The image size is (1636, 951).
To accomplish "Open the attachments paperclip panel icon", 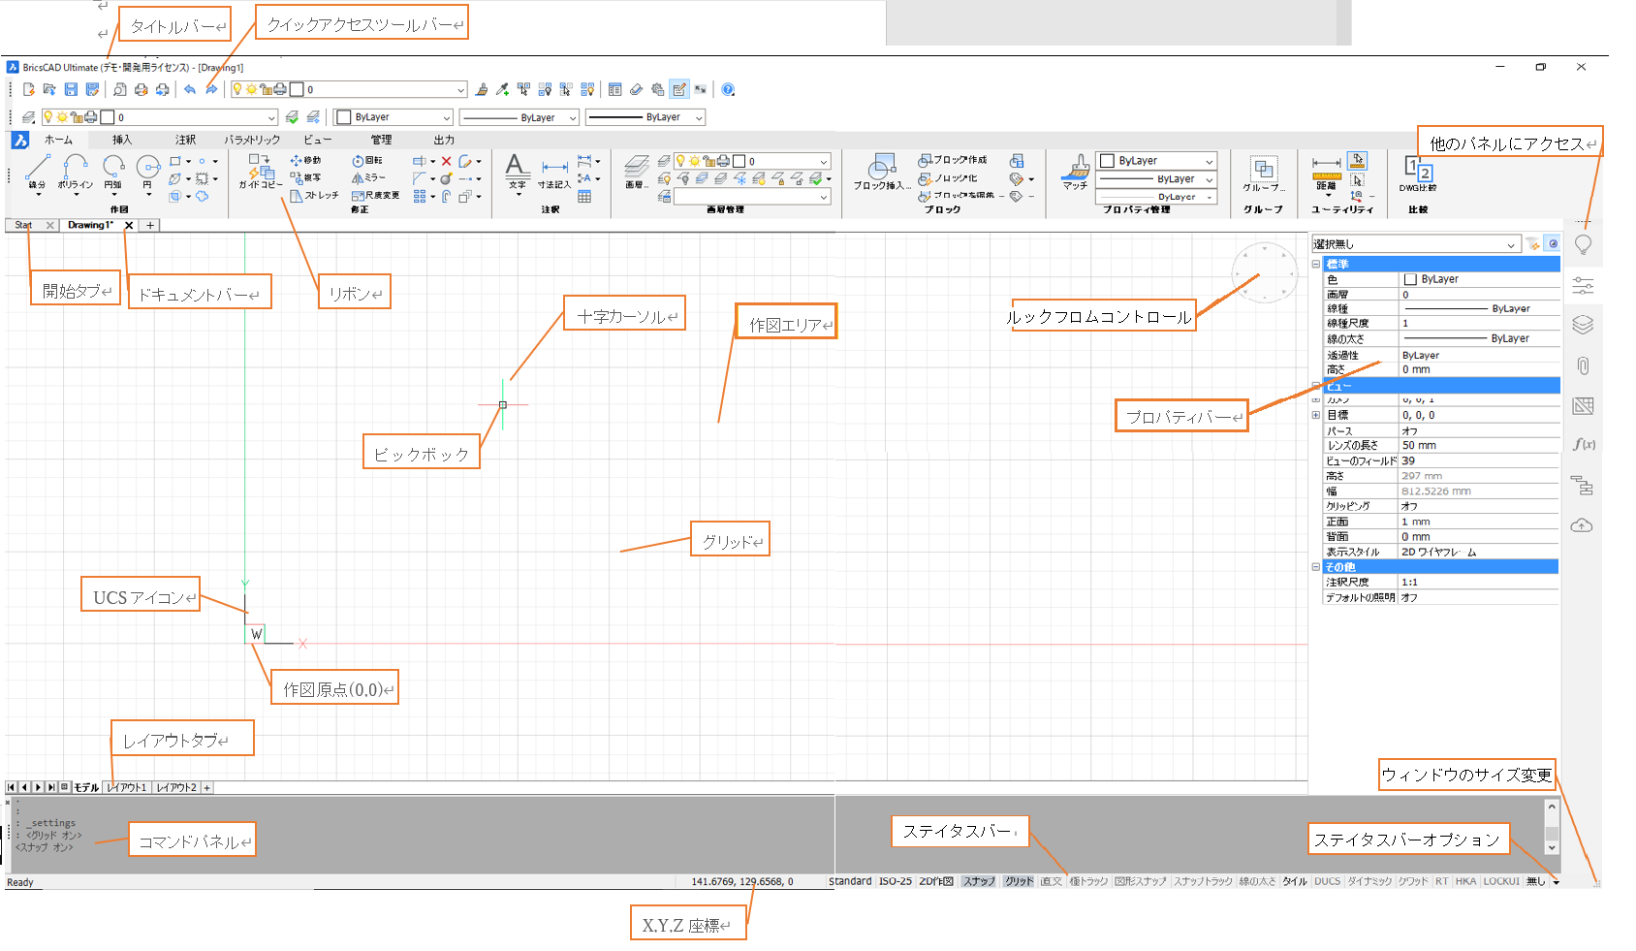I will pos(1583,365).
